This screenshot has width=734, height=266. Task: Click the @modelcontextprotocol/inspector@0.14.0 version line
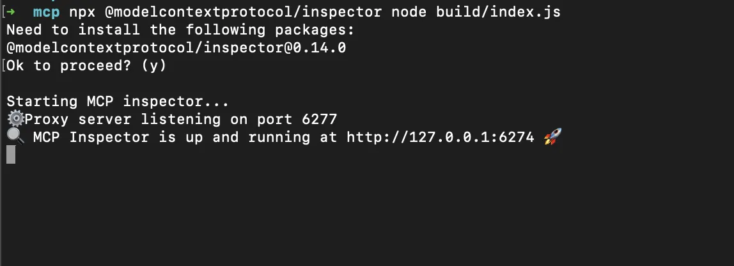[x=176, y=48]
